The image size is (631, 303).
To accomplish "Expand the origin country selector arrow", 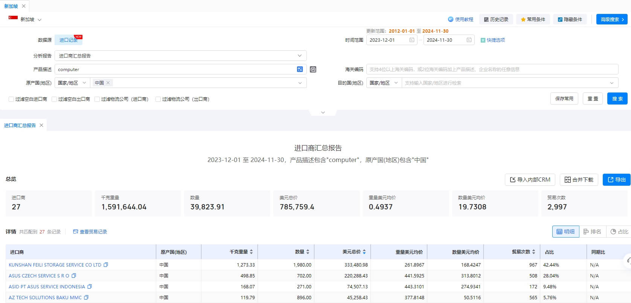I will pos(300,83).
